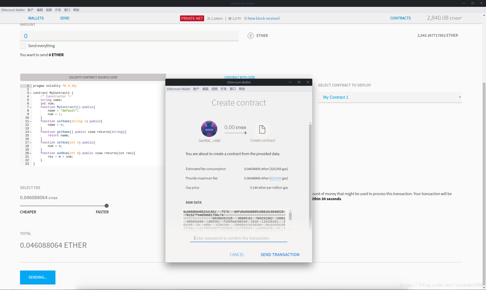Click the sender account avatar in dialog
This screenshot has width=486, height=290.
coord(209,129)
